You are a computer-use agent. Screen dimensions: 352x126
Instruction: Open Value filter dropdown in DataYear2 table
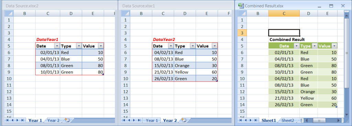tap(214, 46)
